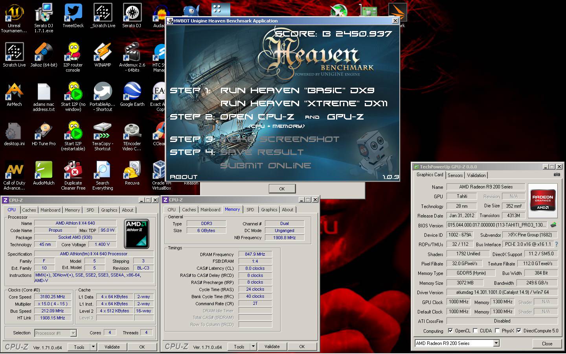Viewport: 566px width, 354px height.
Task: Click the AMD Athlon II logo in CPU-Z
Action: pyautogui.click(x=137, y=234)
